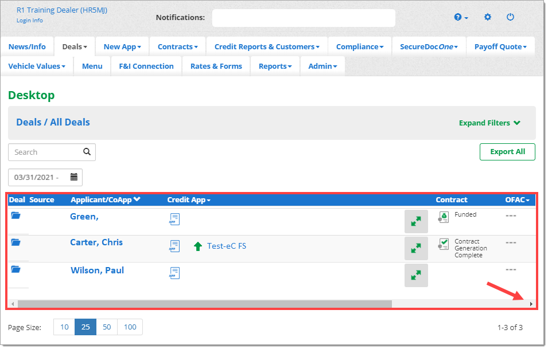548x349 pixels.
Task: Click the calendar icon in the date field
Action: click(x=74, y=177)
